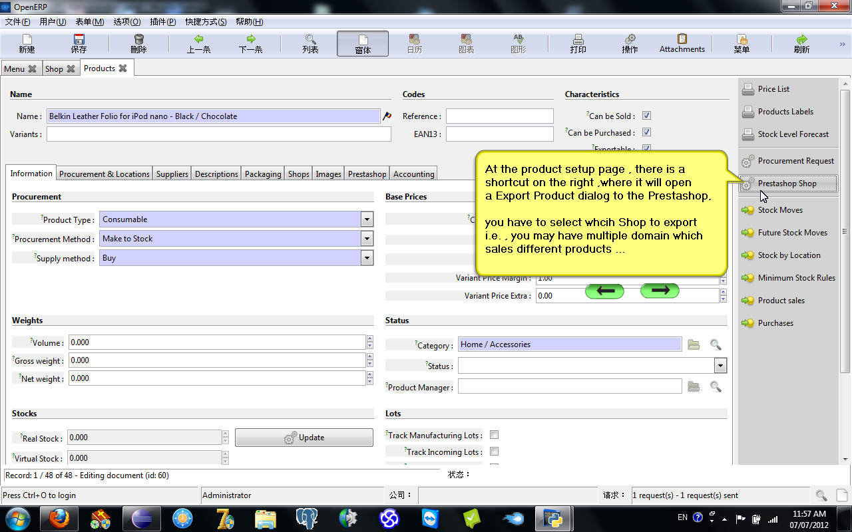The width and height of the screenshot is (852, 532).
Task: Click the Volume field stepper arrows
Action: coord(370,342)
